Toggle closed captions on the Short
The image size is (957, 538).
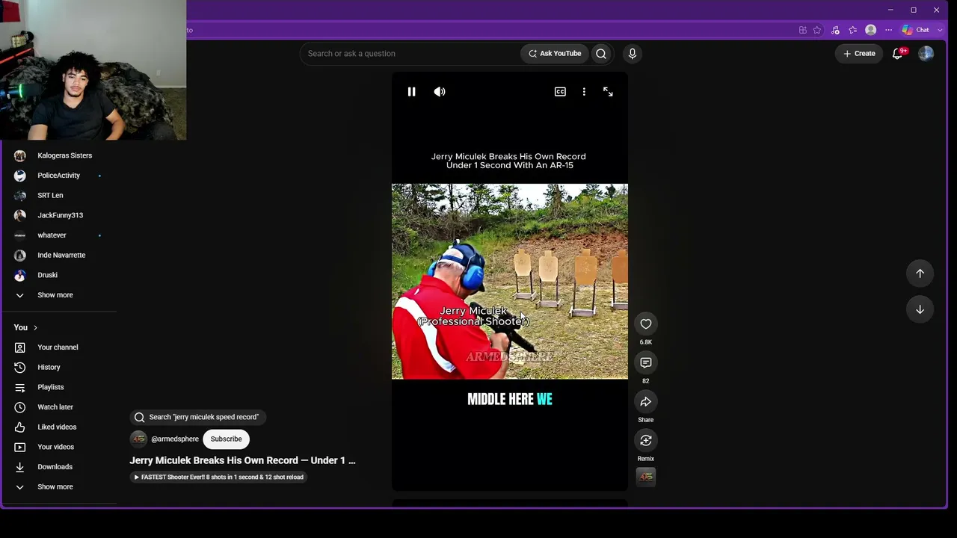point(560,92)
